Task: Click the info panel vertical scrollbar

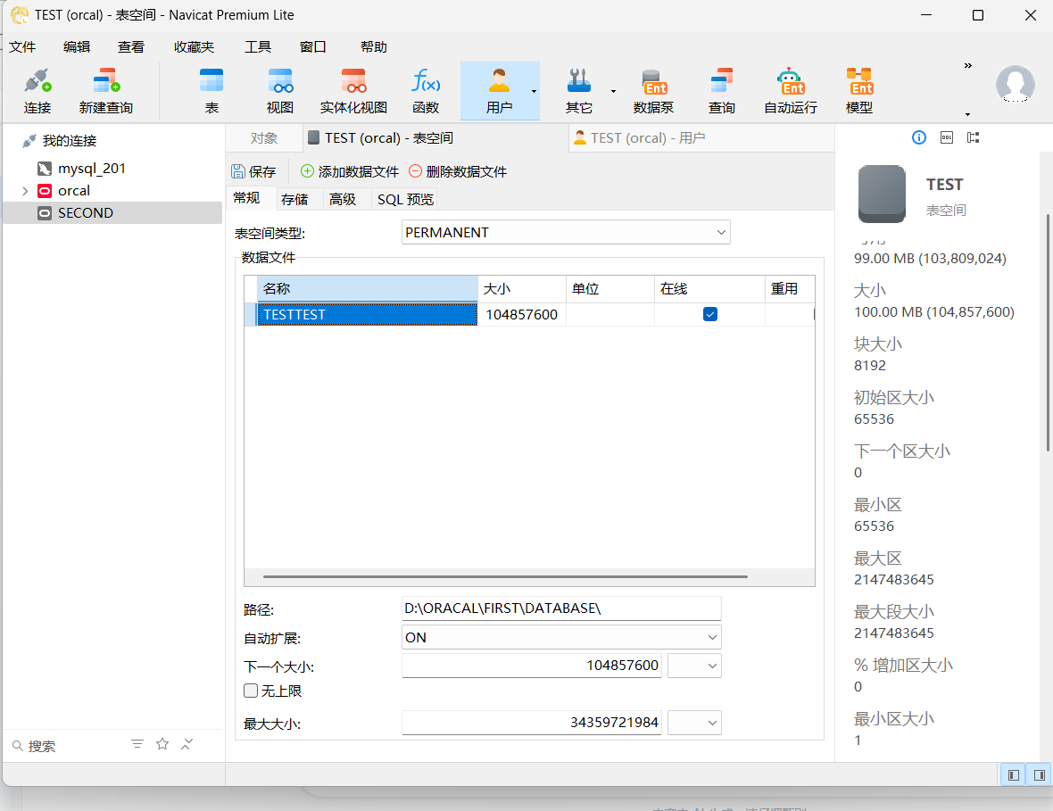Action: (1048, 332)
